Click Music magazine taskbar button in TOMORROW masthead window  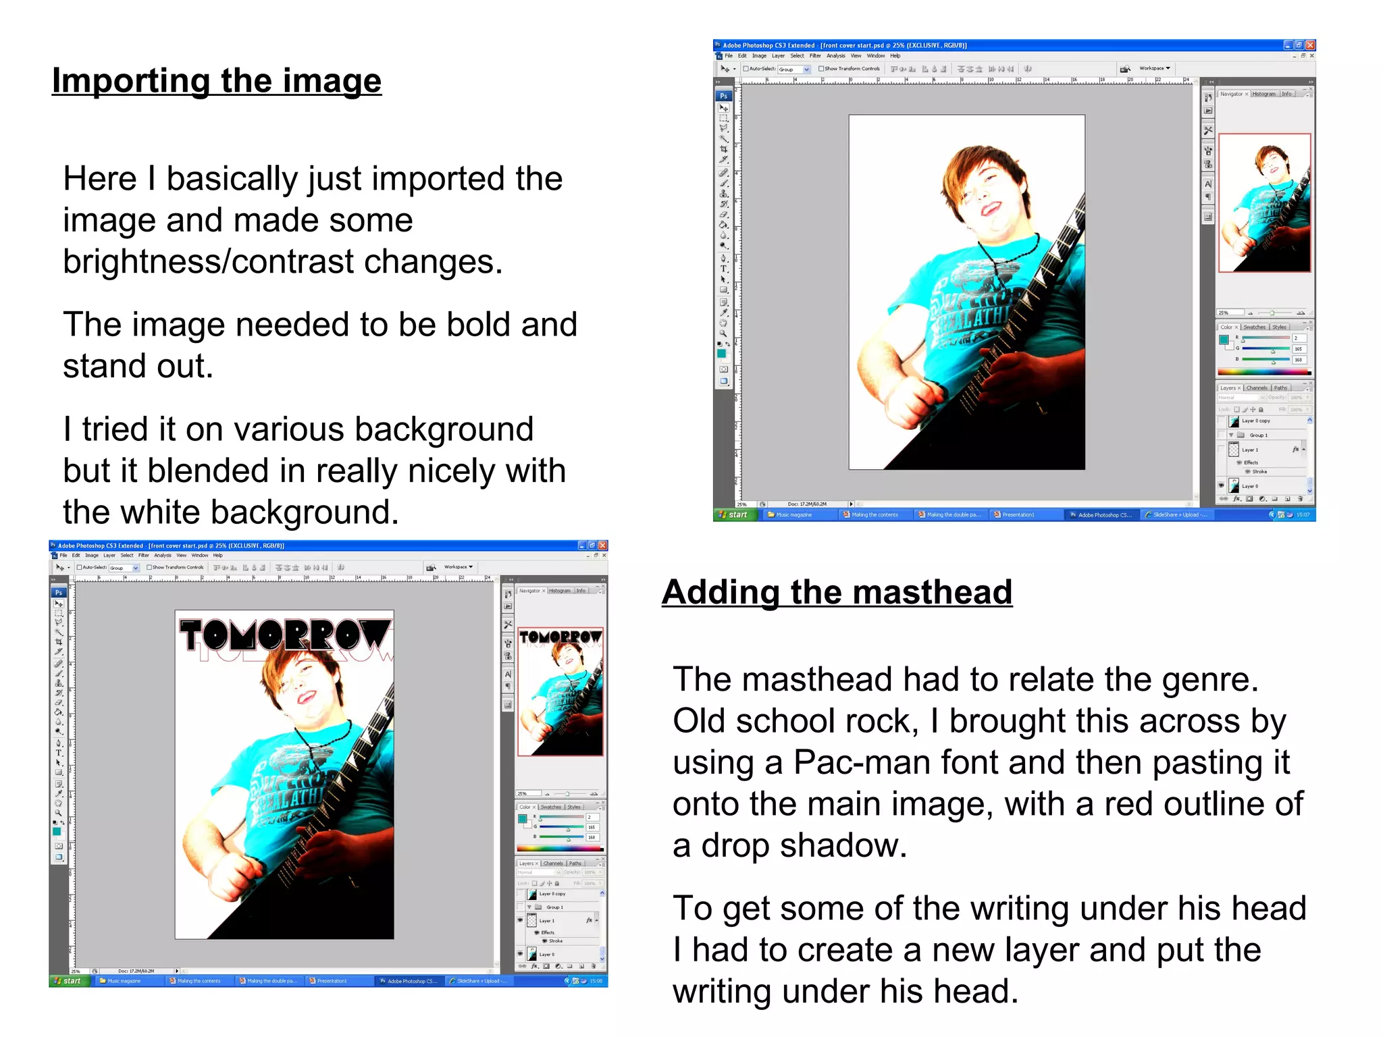pos(120,981)
